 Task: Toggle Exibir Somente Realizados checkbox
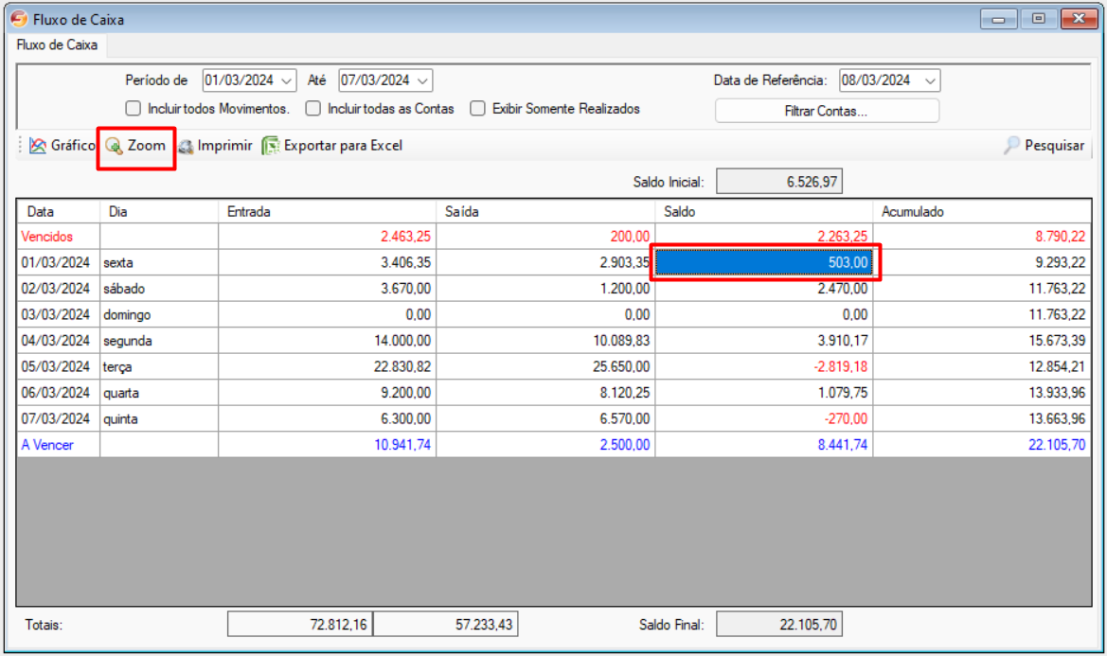tap(478, 109)
